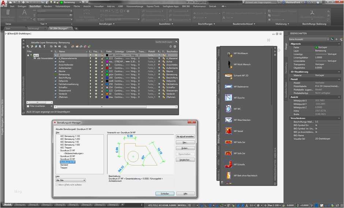The image size is (344, 208).
Task: Switch to Zeichnung1 document tab
Action: point(34,29)
